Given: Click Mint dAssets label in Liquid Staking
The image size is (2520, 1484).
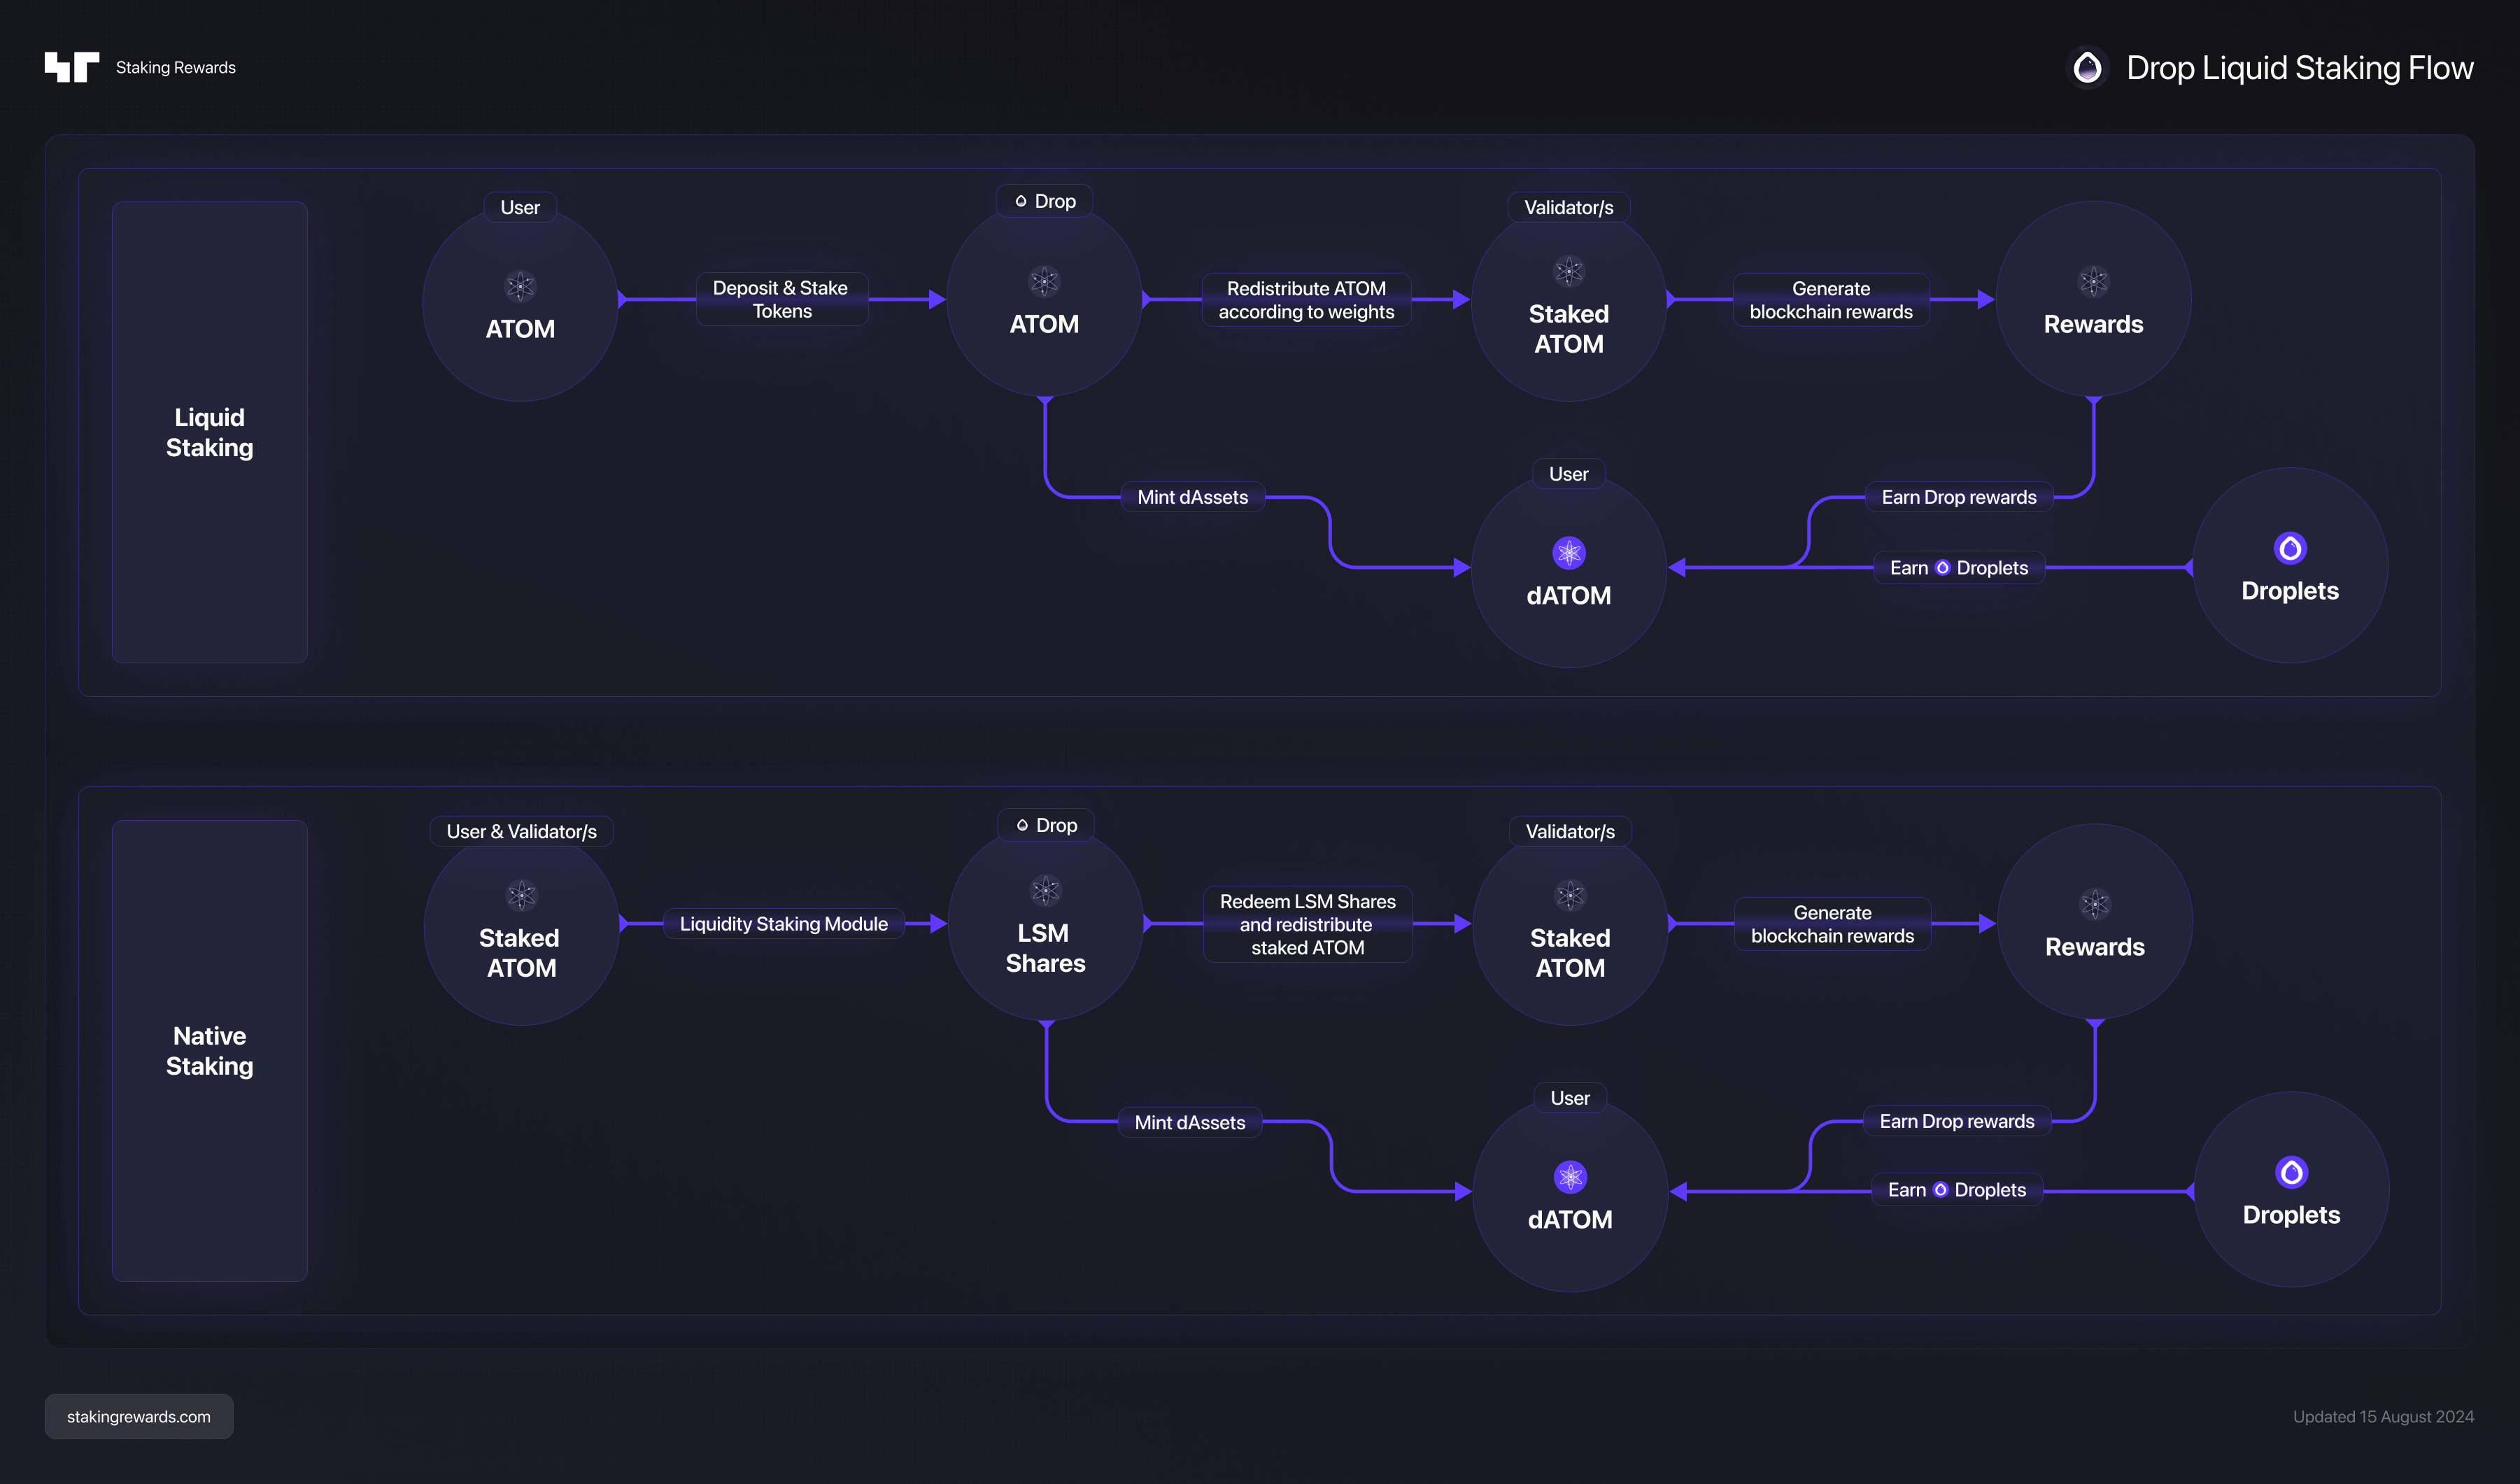Looking at the screenshot, I should tap(1193, 497).
